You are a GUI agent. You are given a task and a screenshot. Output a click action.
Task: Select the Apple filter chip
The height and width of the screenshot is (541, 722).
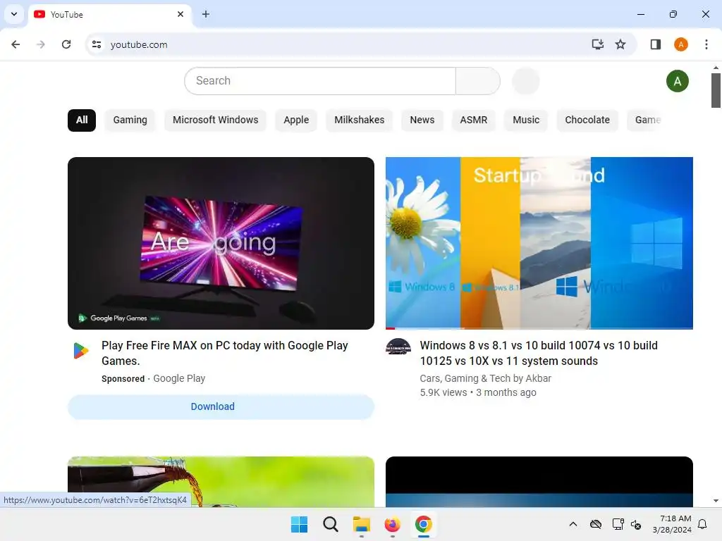(x=296, y=120)
